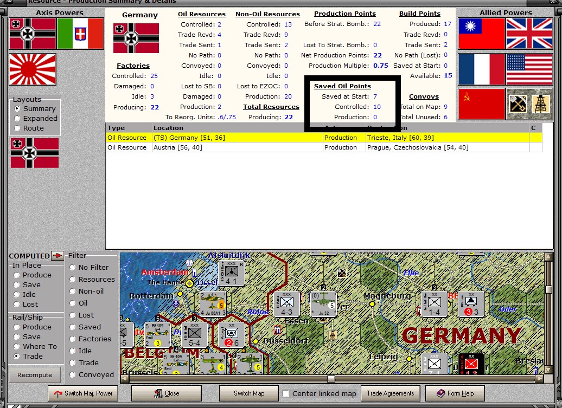Choose In Place Lost option

[x=16, y=304]
